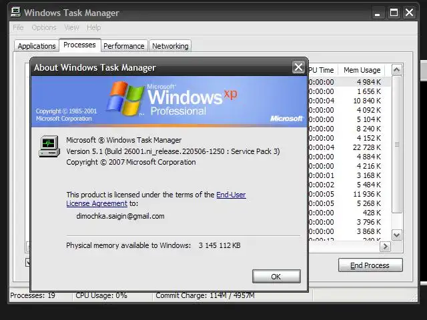
Task: Select the 22 728 K memory value
Action: (367, 147)
